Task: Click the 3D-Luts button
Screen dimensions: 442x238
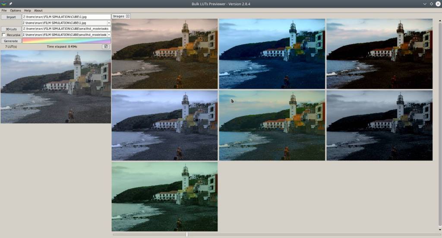Action: coord(11,29)
